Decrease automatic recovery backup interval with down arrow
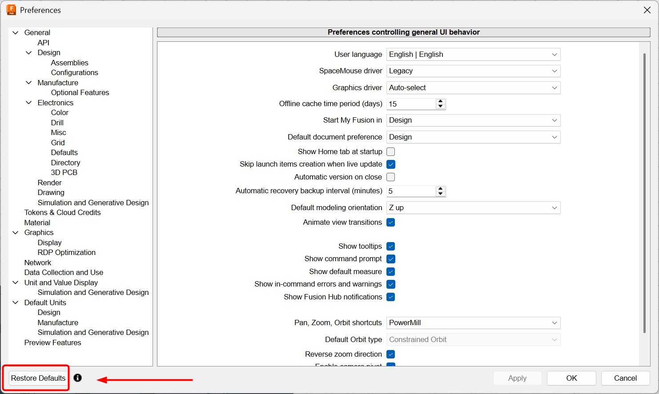The width and height of the screenshot is (659, 394). pyautogui.click(x=440, y=194)
